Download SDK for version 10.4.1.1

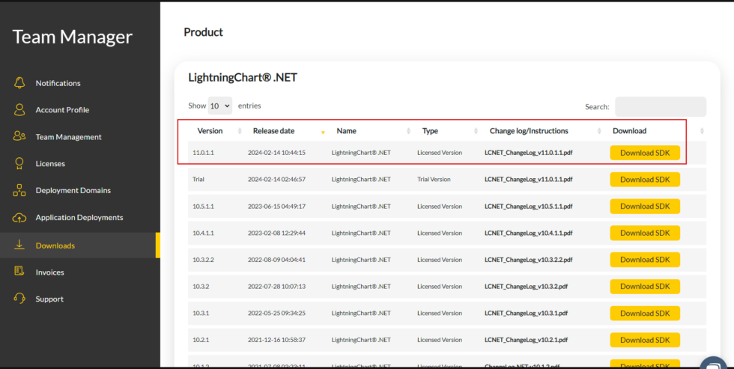point(645,233)
